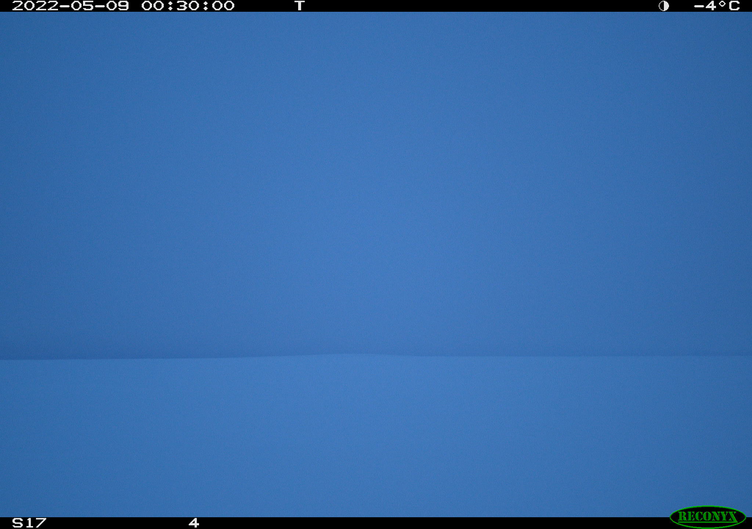The width and height of the screenshot is (752, 529).
Task: Select the T trigger indicator
Action: coord(300,6)
